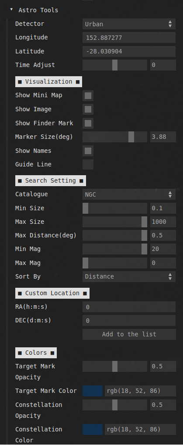The image size is (183, 445).
Task: Click the RA(h:m:s) input field
Action: [x=129, y=307]
